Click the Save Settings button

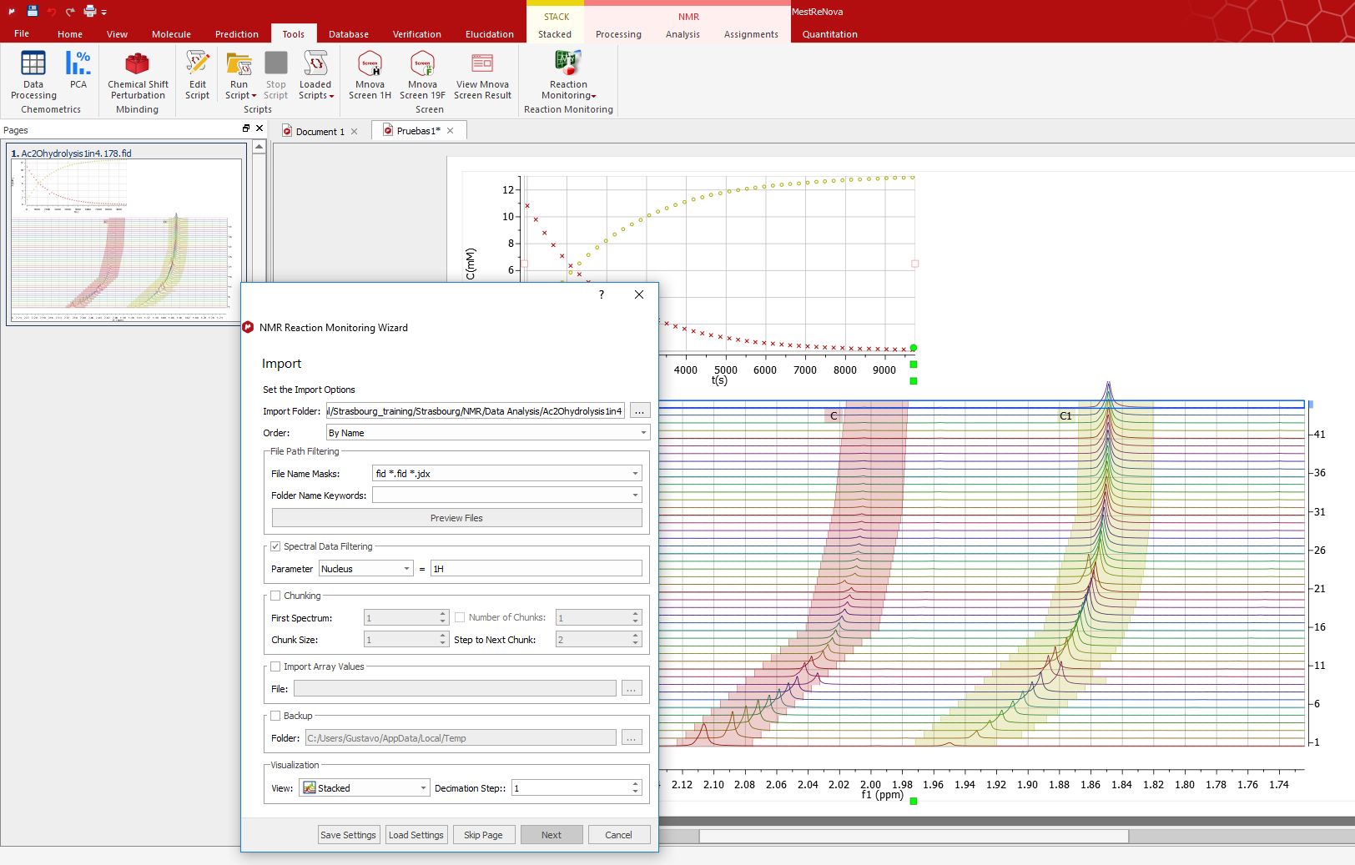click(x=349, y=835)
